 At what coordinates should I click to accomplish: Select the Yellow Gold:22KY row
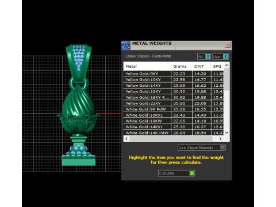point(174,103)
